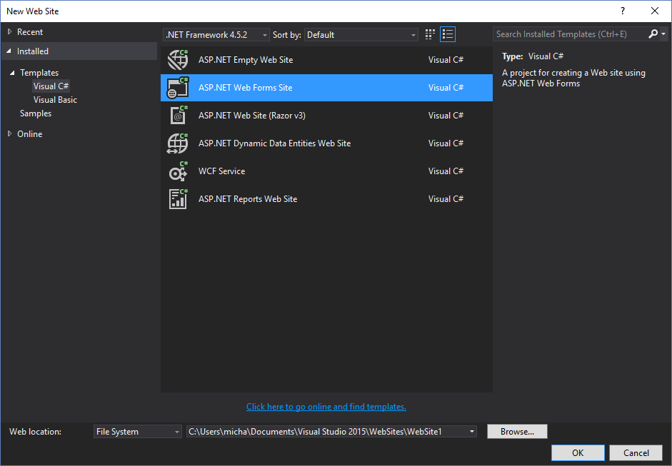Click the Cancel button
The height and width of the screenshot is (466, 672).
(x=636, y=452)
